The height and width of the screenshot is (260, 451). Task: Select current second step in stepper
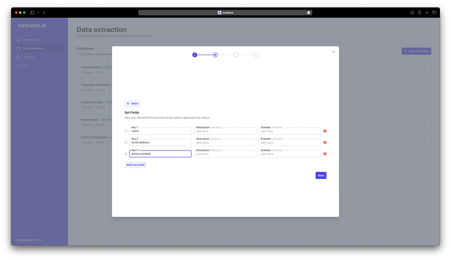(x=215, y=55)
